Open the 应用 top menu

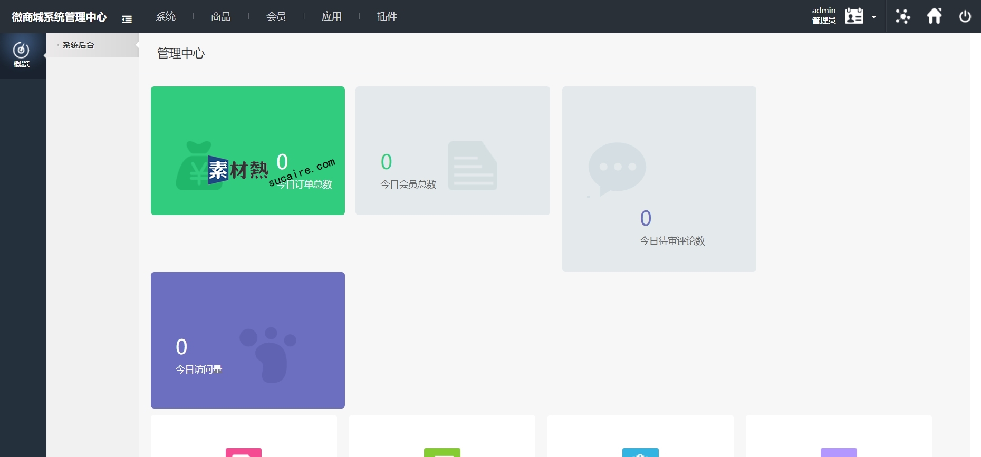(x=332, y=16)
